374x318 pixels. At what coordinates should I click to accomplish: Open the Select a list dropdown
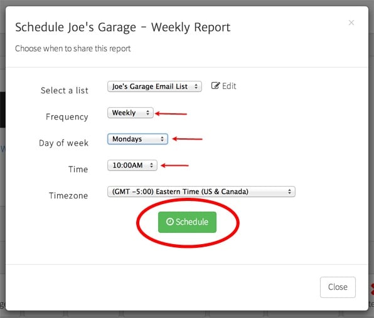pos(154,86)
